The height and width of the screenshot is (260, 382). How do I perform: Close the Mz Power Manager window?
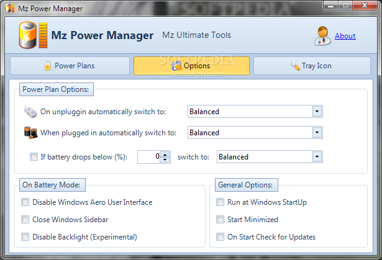coord(365,6)
